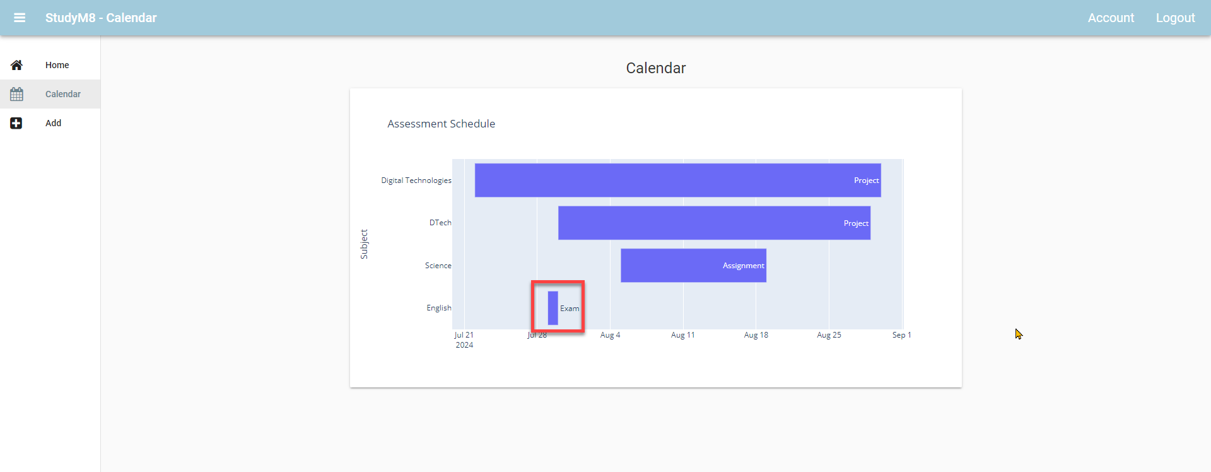Click the English Exam bar
This screenshot has width=1211, height=472.
553,308
